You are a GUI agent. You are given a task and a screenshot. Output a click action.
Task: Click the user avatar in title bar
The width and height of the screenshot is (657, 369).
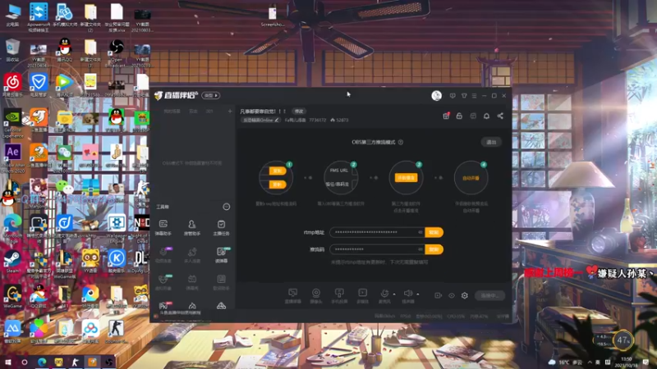(x=437, y=95)
